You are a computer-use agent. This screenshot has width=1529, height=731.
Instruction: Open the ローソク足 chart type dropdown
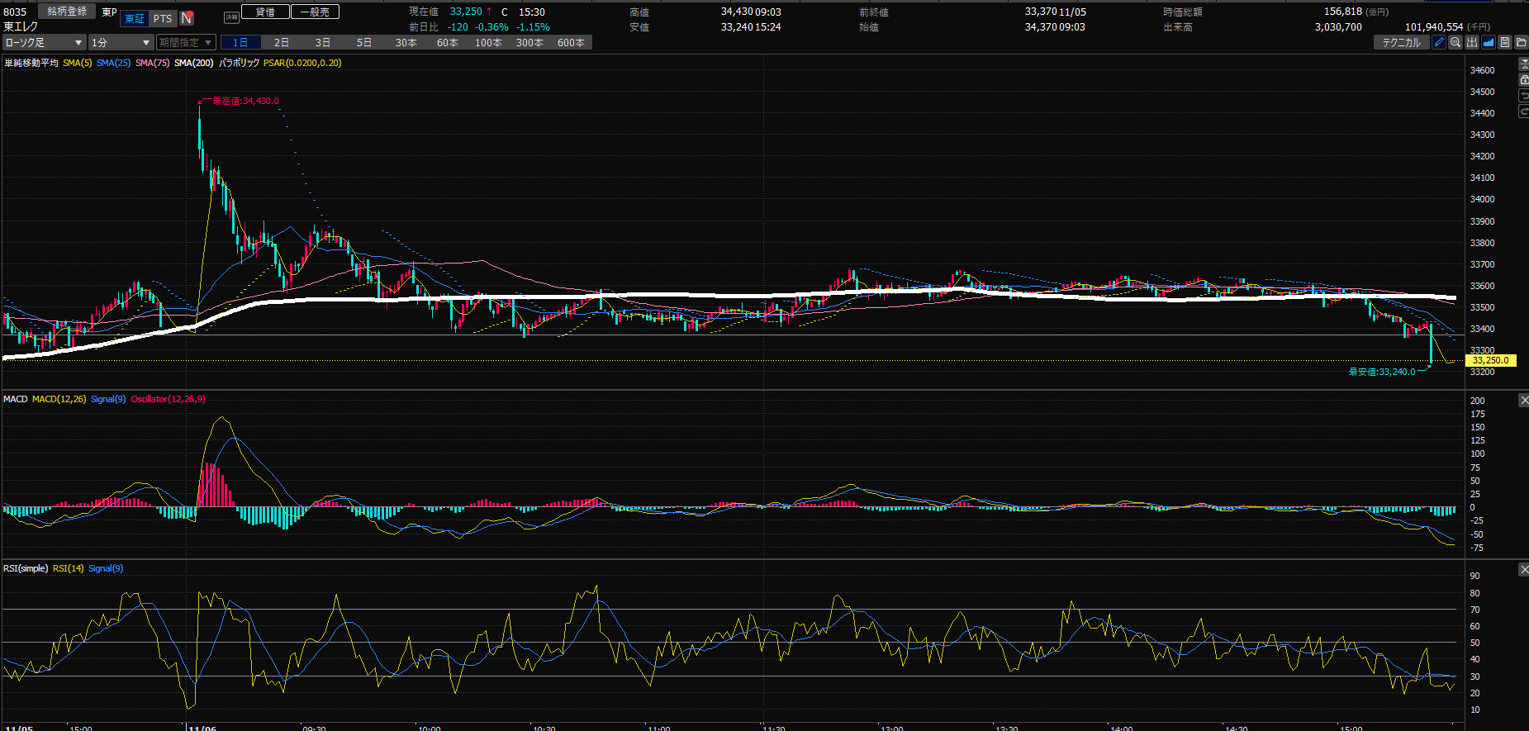coord(44,42)
